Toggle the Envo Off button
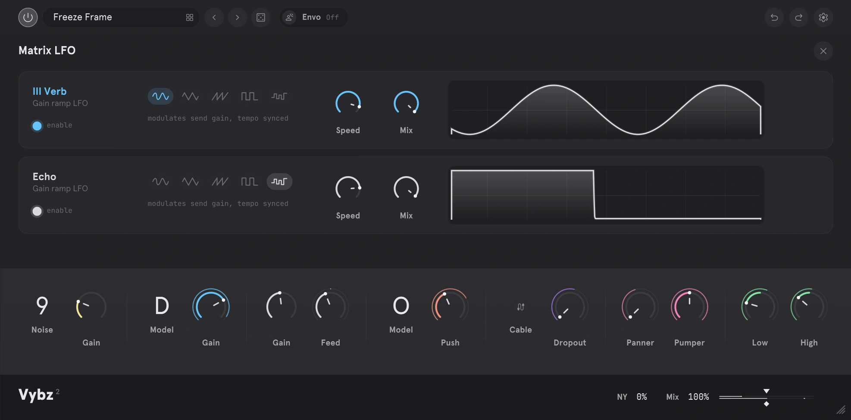The image size is (851, 420). pos(313,17)
